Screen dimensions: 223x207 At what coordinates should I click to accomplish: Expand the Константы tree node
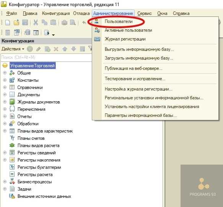(5, 80)
